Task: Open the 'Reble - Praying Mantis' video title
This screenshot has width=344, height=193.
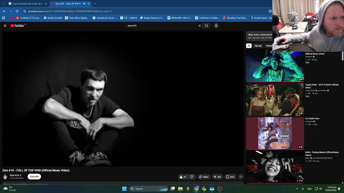Action: click(322, 154)
